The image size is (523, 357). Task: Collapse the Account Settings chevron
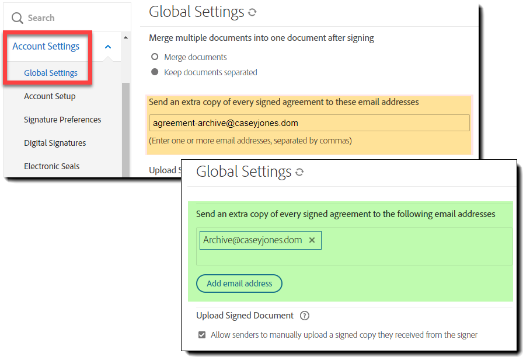(x=108, y=47)
